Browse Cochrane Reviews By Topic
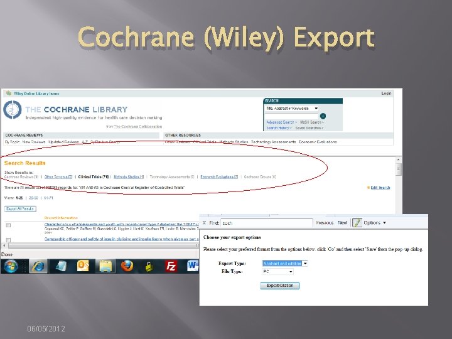 [x=12, y=142]
